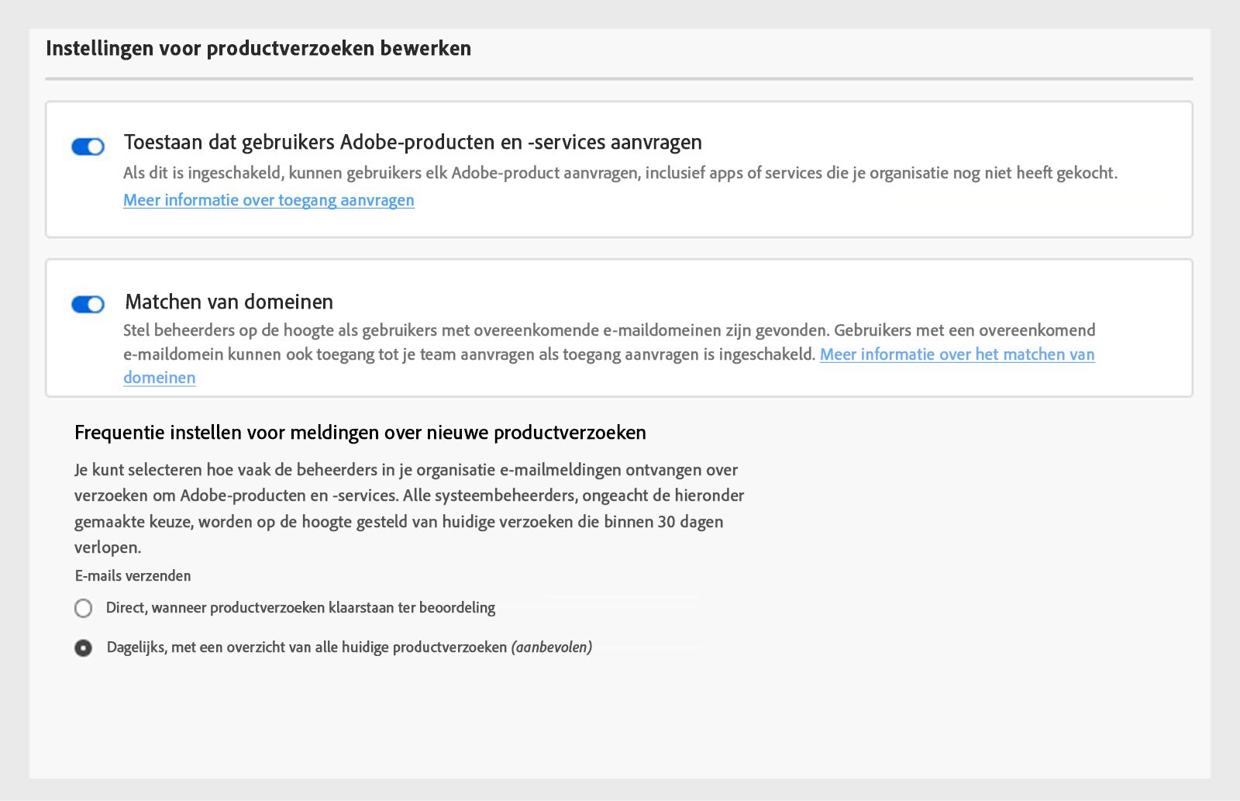
Task: Click the 'Matchen van domeinen' heading
Action: [x=229, y=302]
